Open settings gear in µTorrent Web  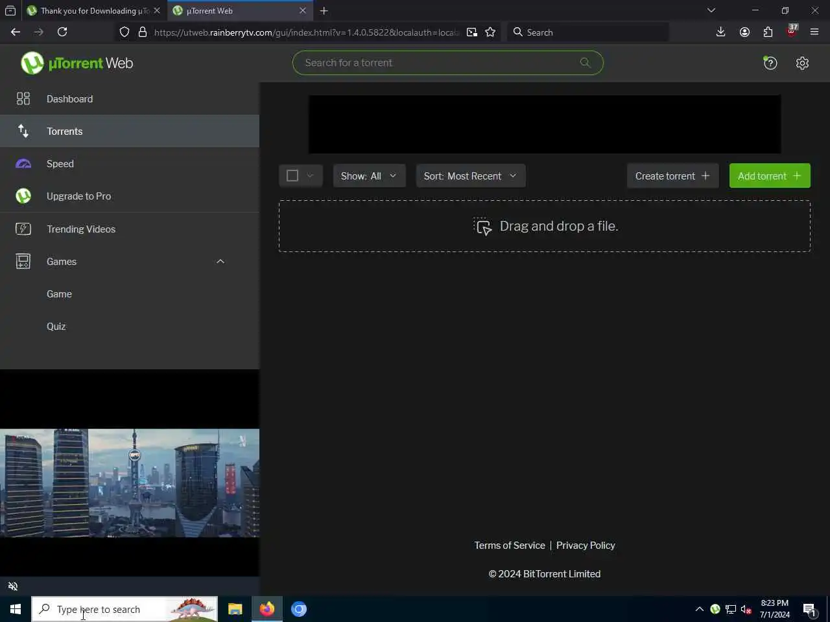pos(802,63)
